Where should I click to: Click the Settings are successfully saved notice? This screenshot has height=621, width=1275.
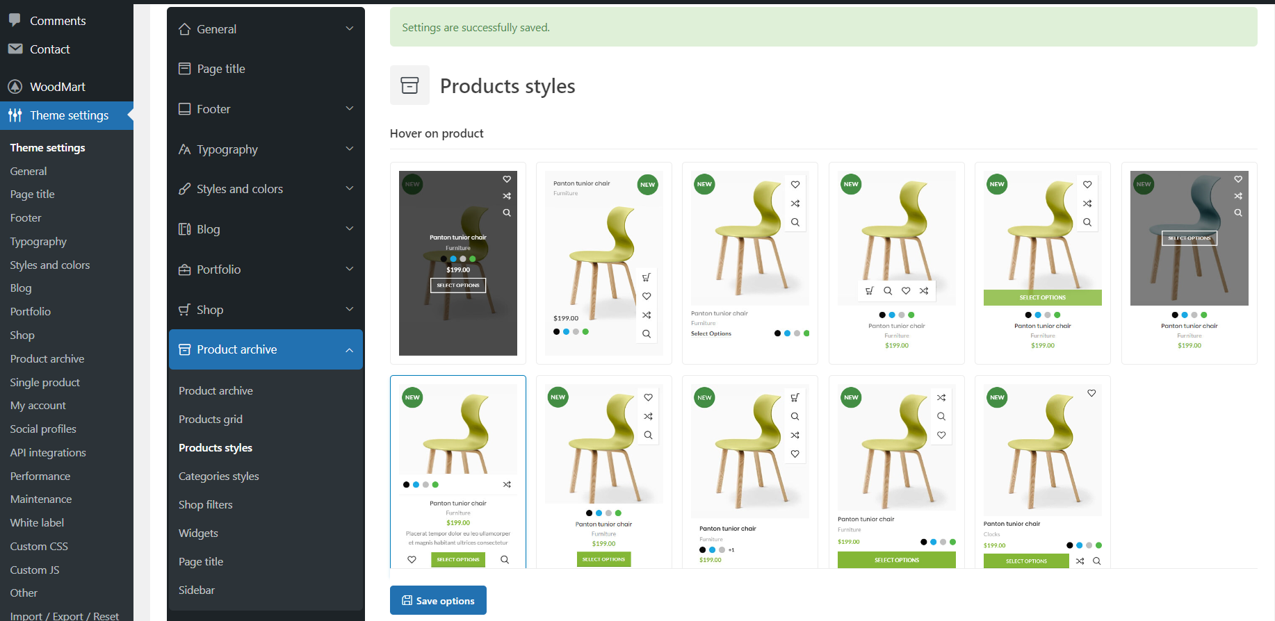[824, 27]
